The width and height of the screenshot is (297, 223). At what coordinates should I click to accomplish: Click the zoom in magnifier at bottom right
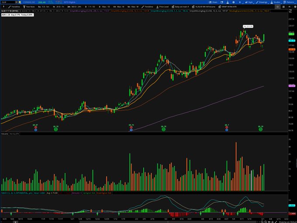pyautogui.click(x=262, y=222)
